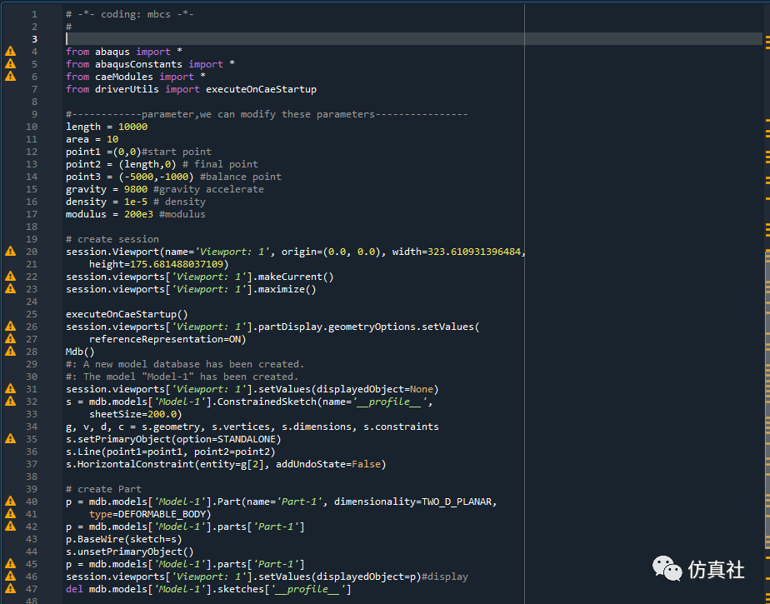
Task: Click the warning icon on line 31
Action: 10,389
